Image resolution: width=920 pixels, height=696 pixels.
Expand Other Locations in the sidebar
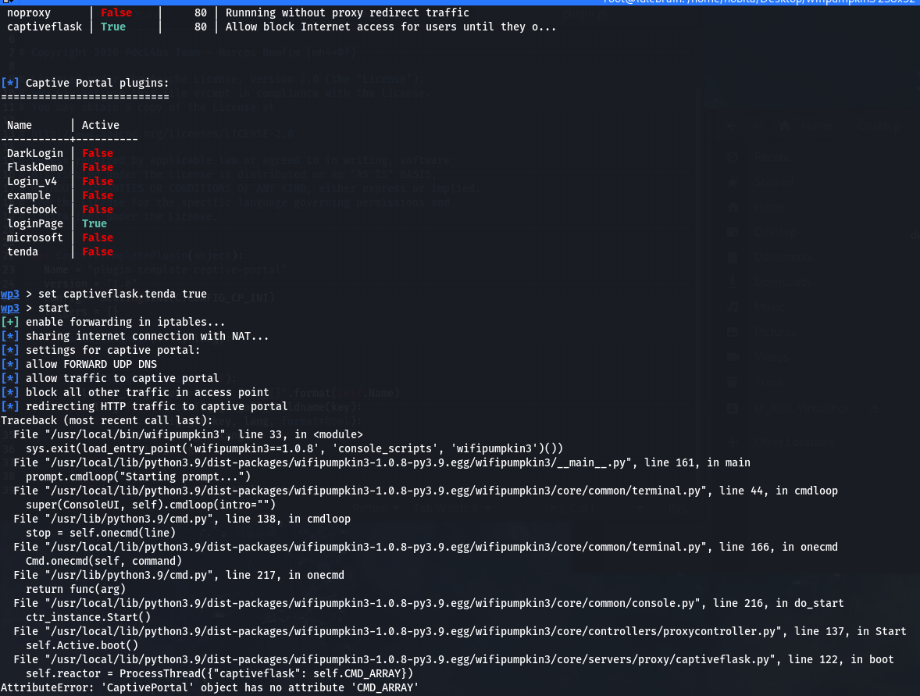point(794,441)
